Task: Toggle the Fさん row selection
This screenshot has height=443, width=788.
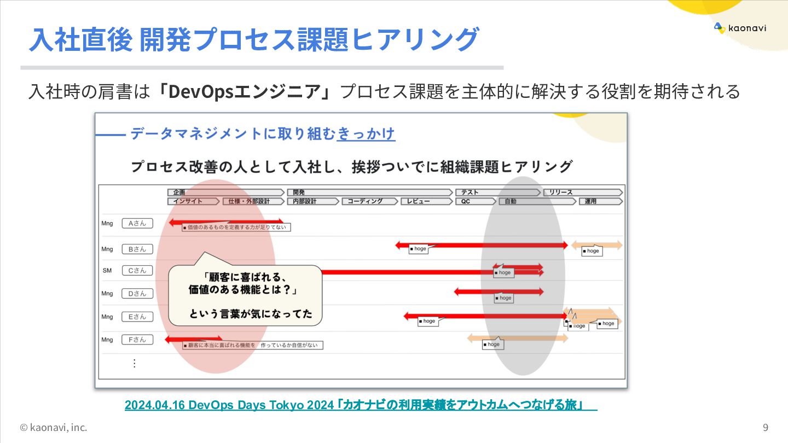Action: coord(137,340)
